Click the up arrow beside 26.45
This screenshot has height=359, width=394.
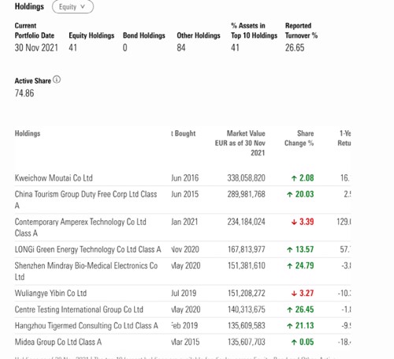click(x=290, y=310)
